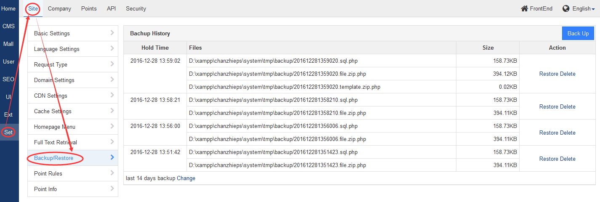The height and width of the screenshot is (202, 600).
Task: Open UI in left sidebar
Action: [8, 97]
